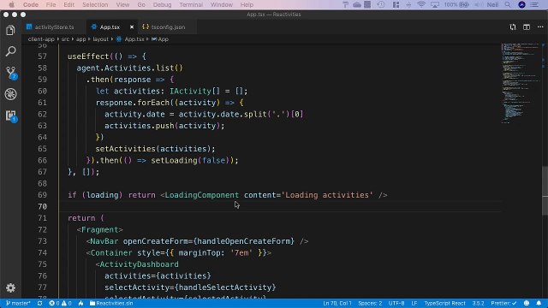Viewport: 548px width, 308px height.
Task: Split the editor to the right
Action: (527, 27)
